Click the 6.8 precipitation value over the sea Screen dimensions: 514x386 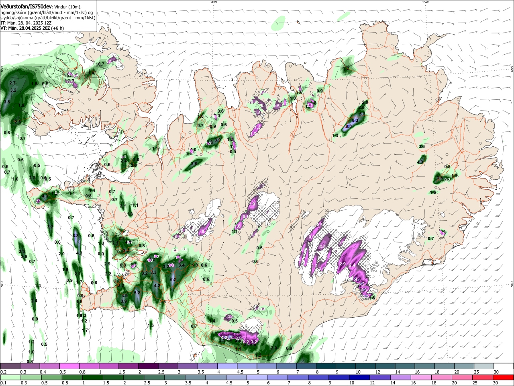coord(75,236)
